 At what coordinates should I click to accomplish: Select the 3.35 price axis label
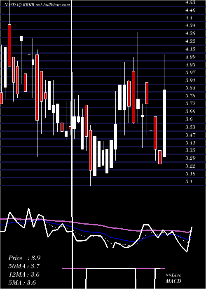190,150
